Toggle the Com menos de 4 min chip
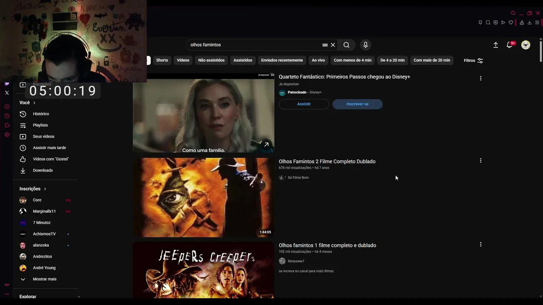543x305 pixels. click(353, 60)
